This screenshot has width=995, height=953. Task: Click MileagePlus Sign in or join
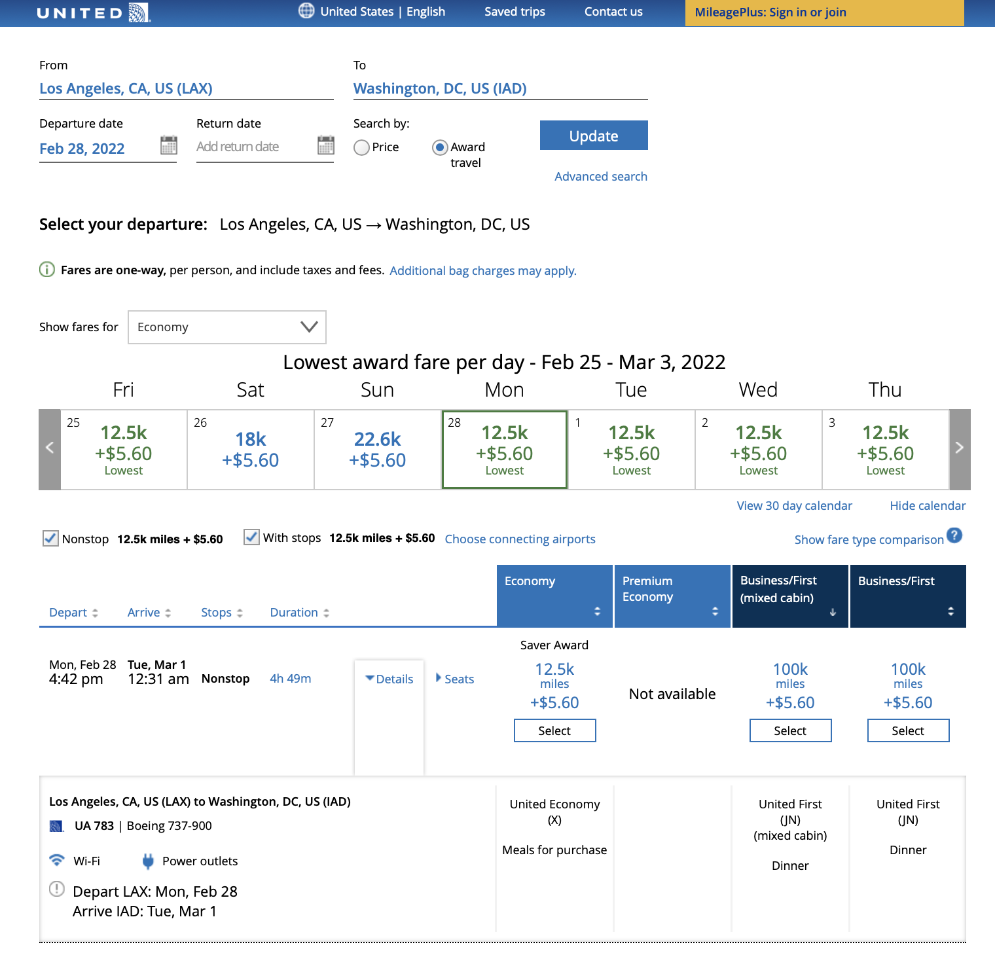tap(825, 12)
